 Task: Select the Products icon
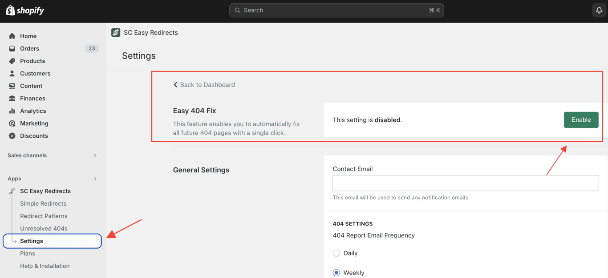coord(12,61)
